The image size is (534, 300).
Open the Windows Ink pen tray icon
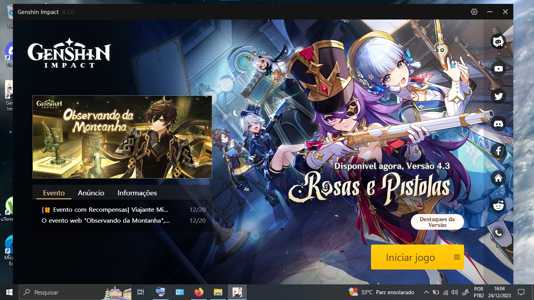[x=465, y=292]
